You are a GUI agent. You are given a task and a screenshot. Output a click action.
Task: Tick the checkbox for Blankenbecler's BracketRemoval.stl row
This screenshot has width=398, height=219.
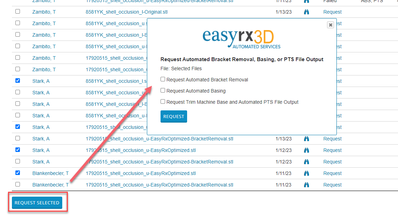pos(17,184)
